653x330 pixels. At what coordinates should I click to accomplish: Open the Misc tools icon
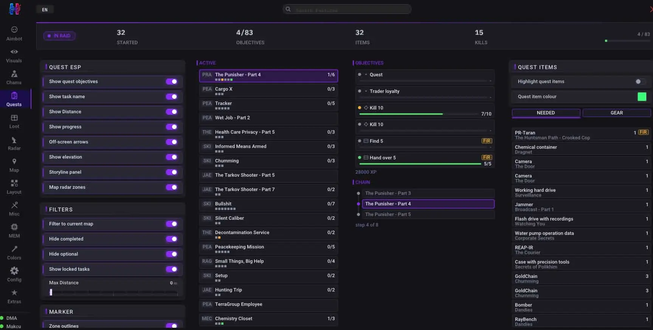pyautogui.click(x=14, y=205)
